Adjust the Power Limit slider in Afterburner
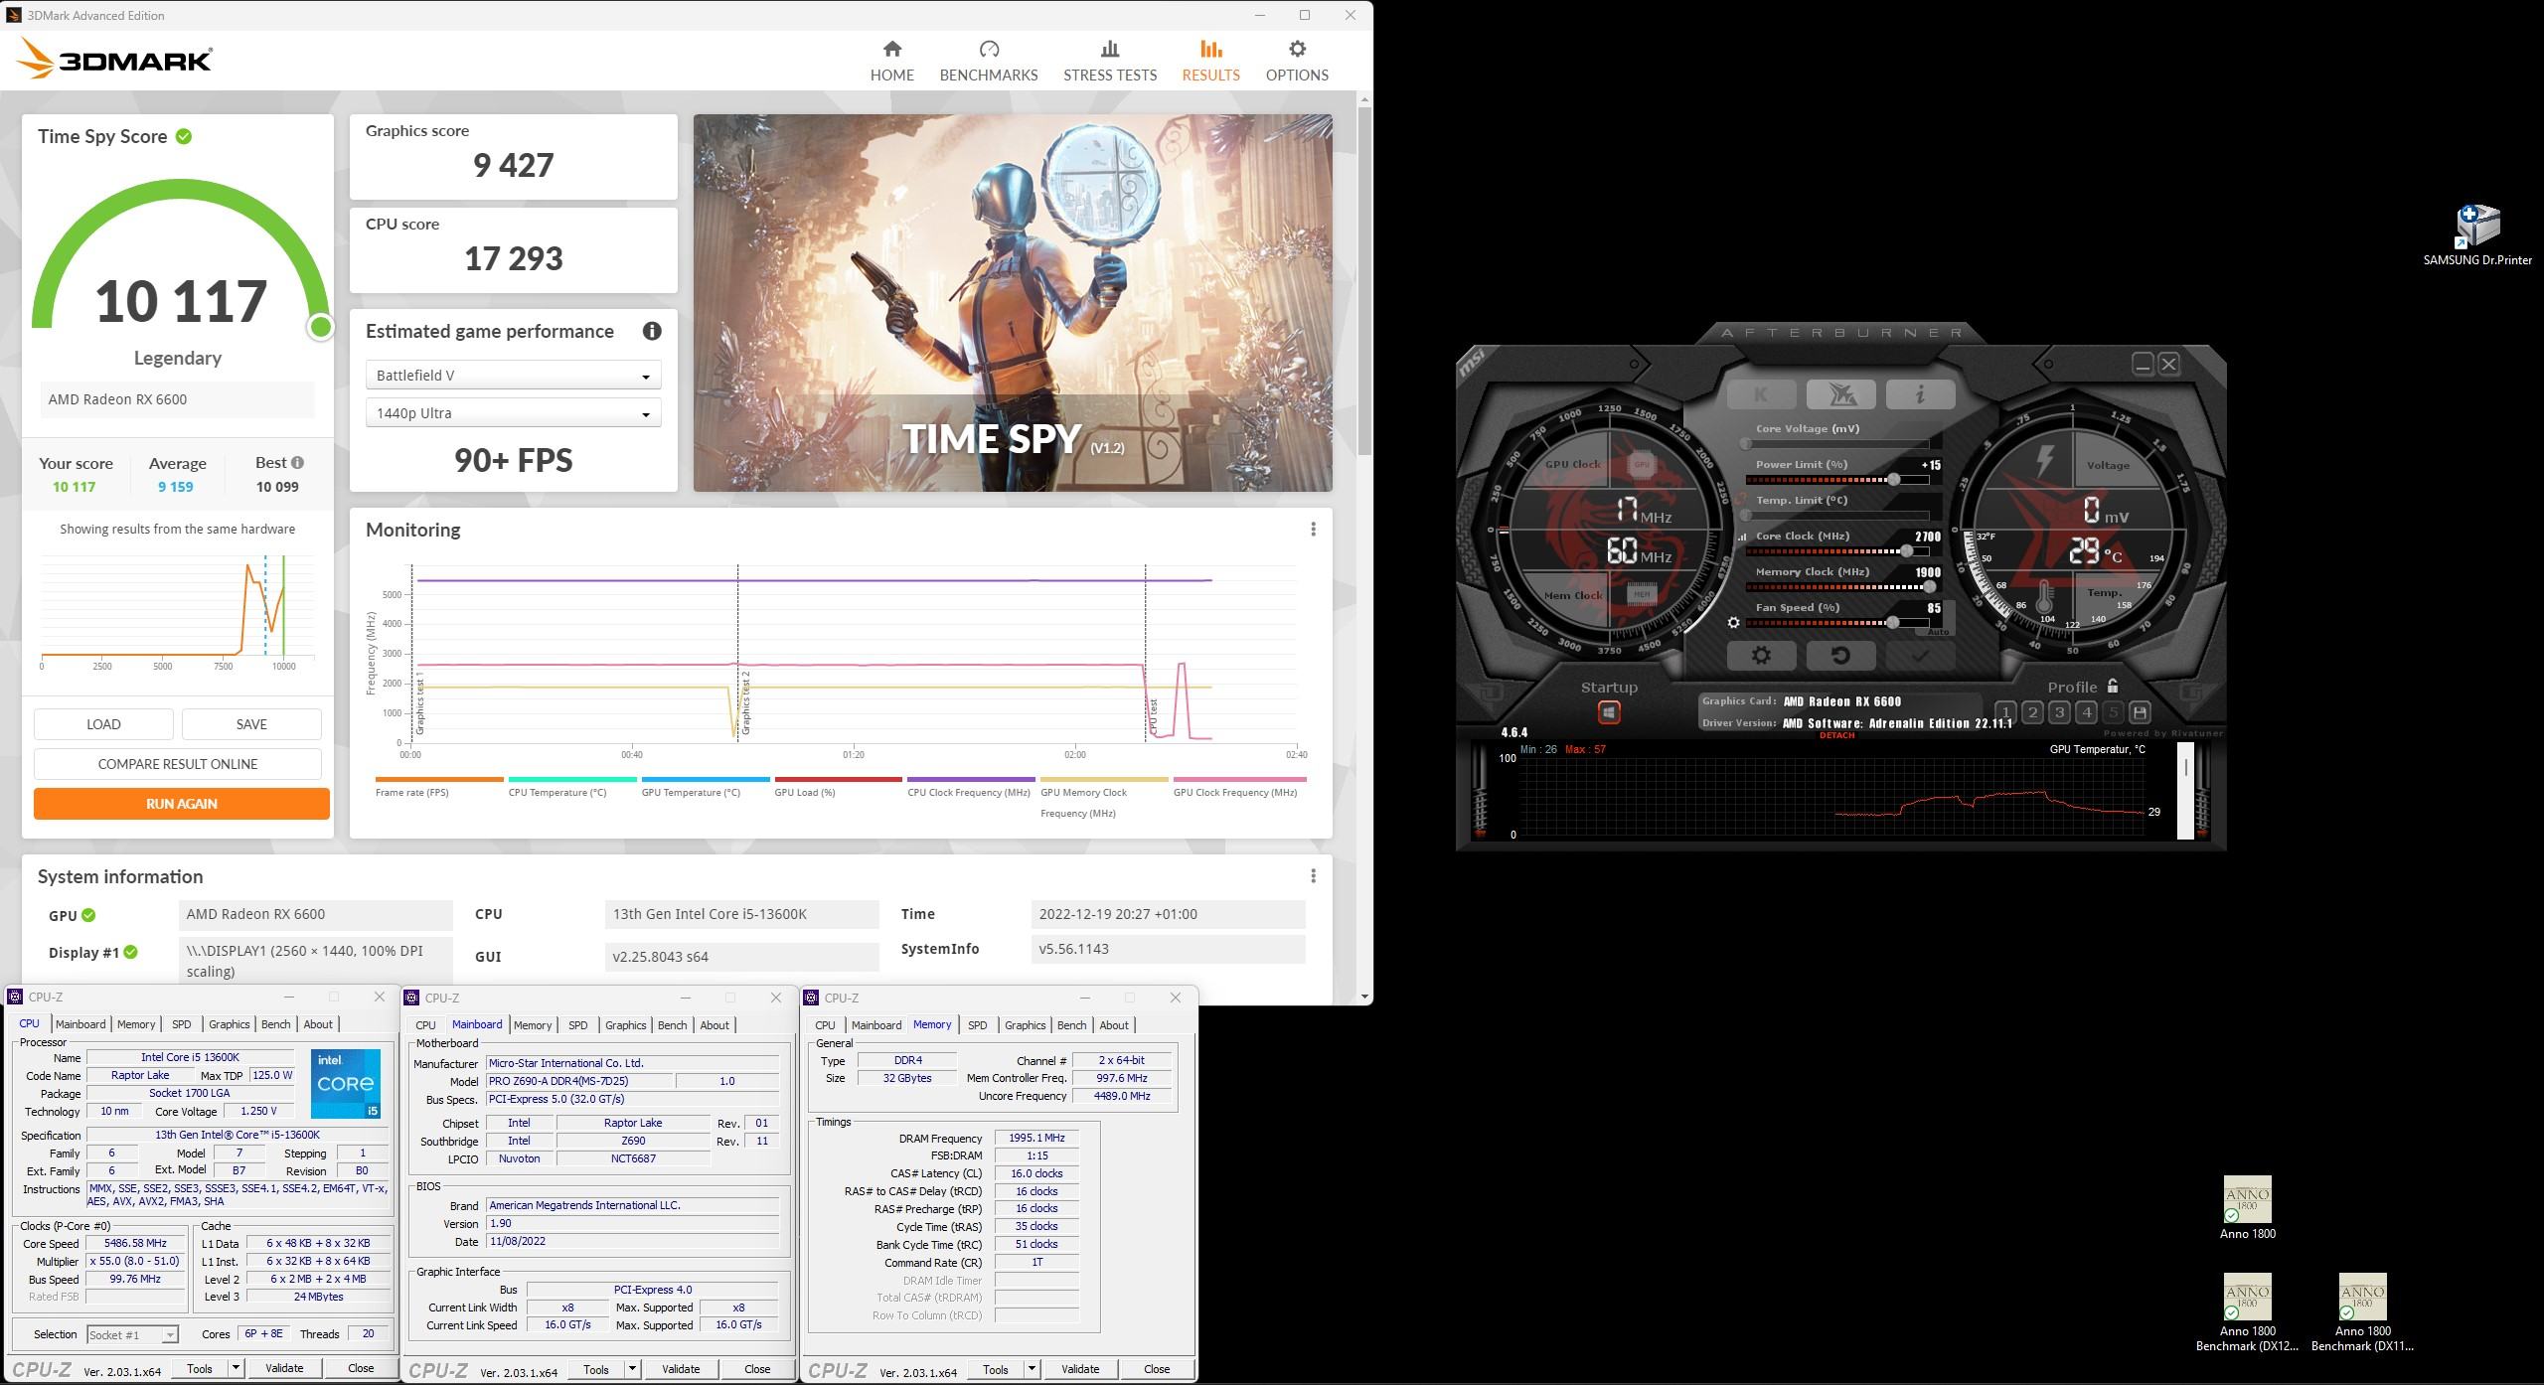 tap(1836, 480)
